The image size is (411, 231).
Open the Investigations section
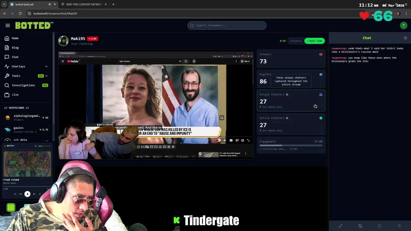pos(26,85)
